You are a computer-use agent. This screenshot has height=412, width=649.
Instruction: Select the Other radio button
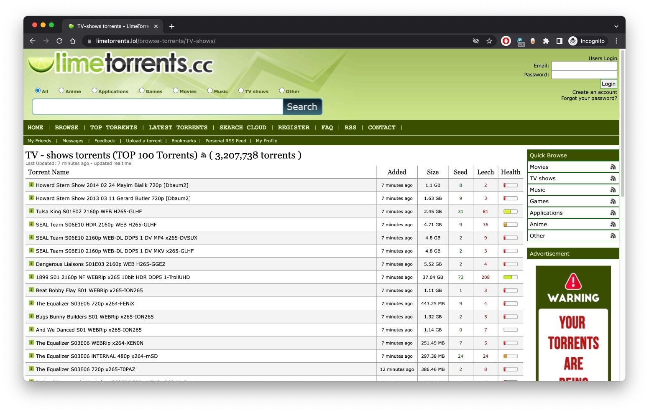(282, 91)
